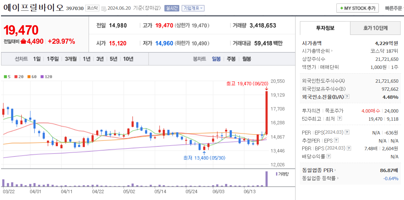Click the 거래량 volume legend marker
404x200 pixels.
point(277,174)
